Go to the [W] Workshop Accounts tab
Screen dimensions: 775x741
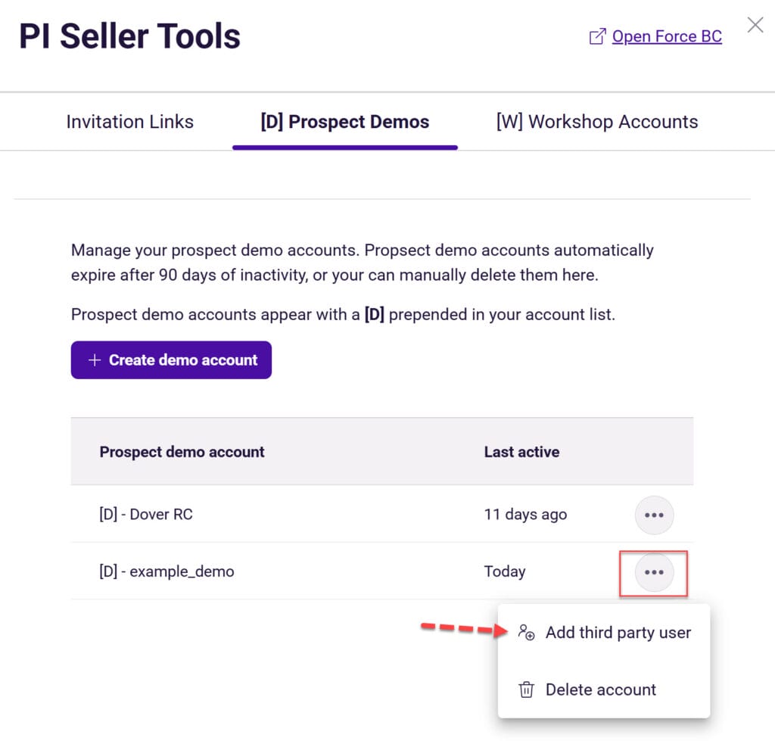pos(596,122)
